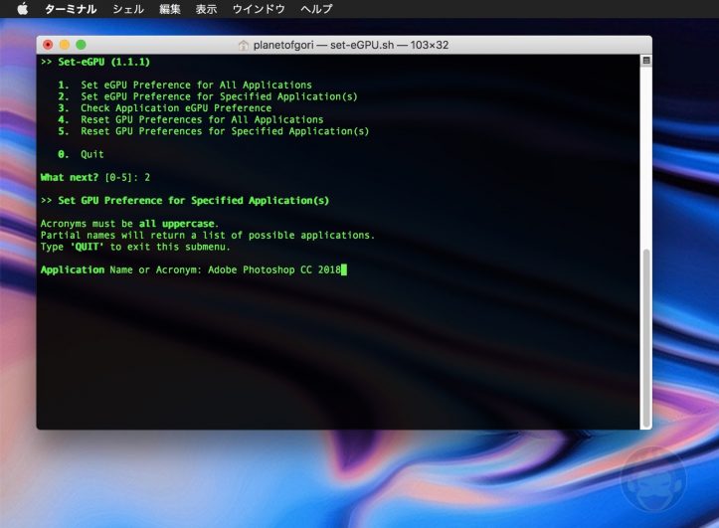Open the Apple menu
The height and width of the screenshot is (528, 719).
(x=22, y=9)
